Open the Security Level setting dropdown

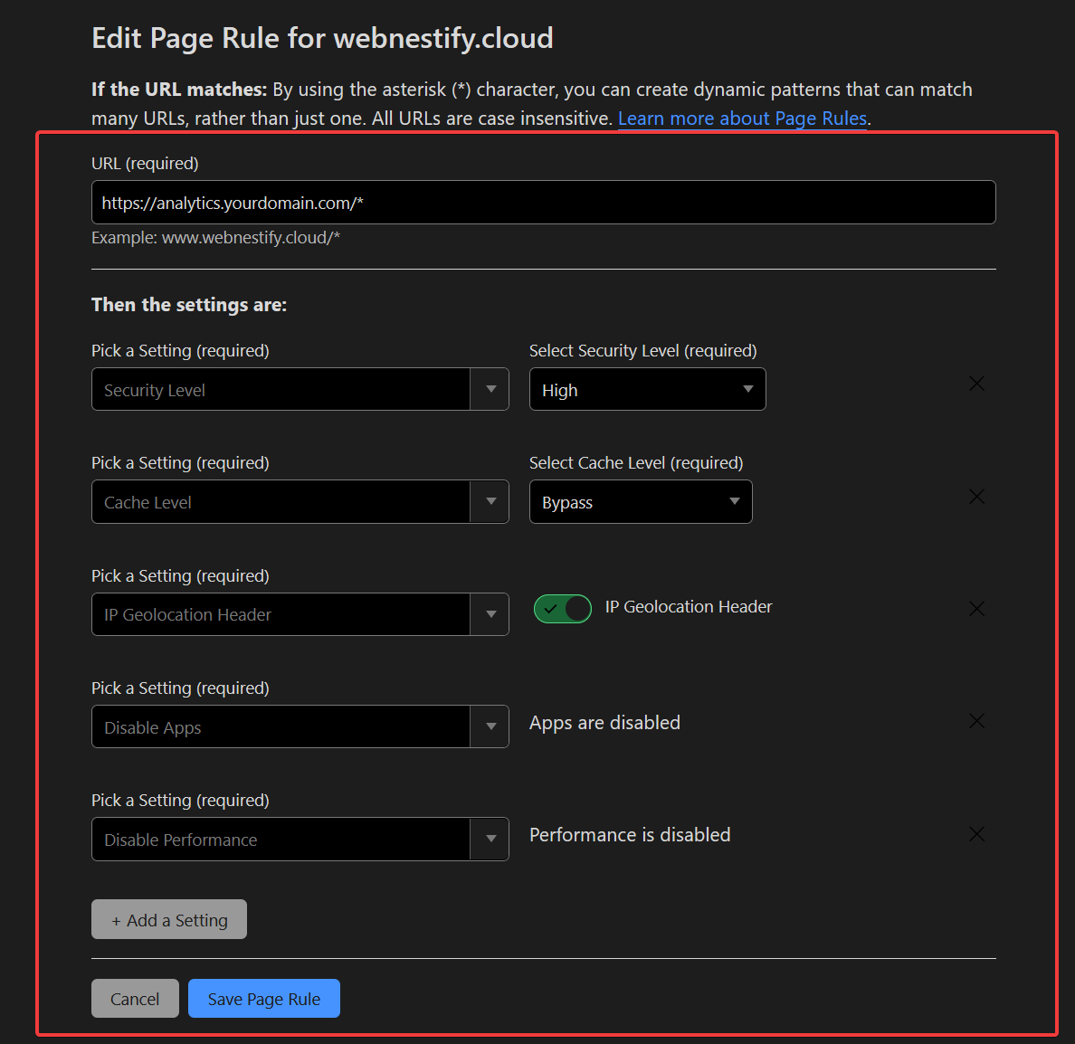pyautogui.click(x=281, y=390)
